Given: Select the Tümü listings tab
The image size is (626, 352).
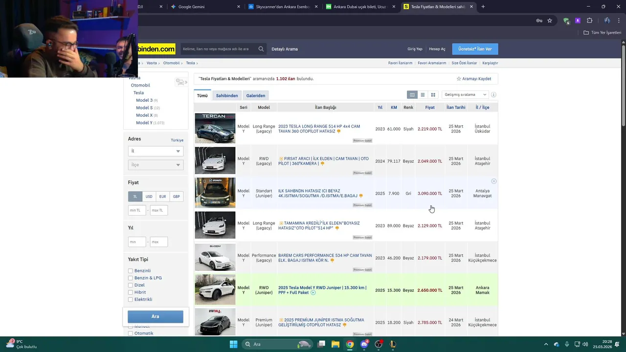Looking at the screenshot, I should (202, 95).
